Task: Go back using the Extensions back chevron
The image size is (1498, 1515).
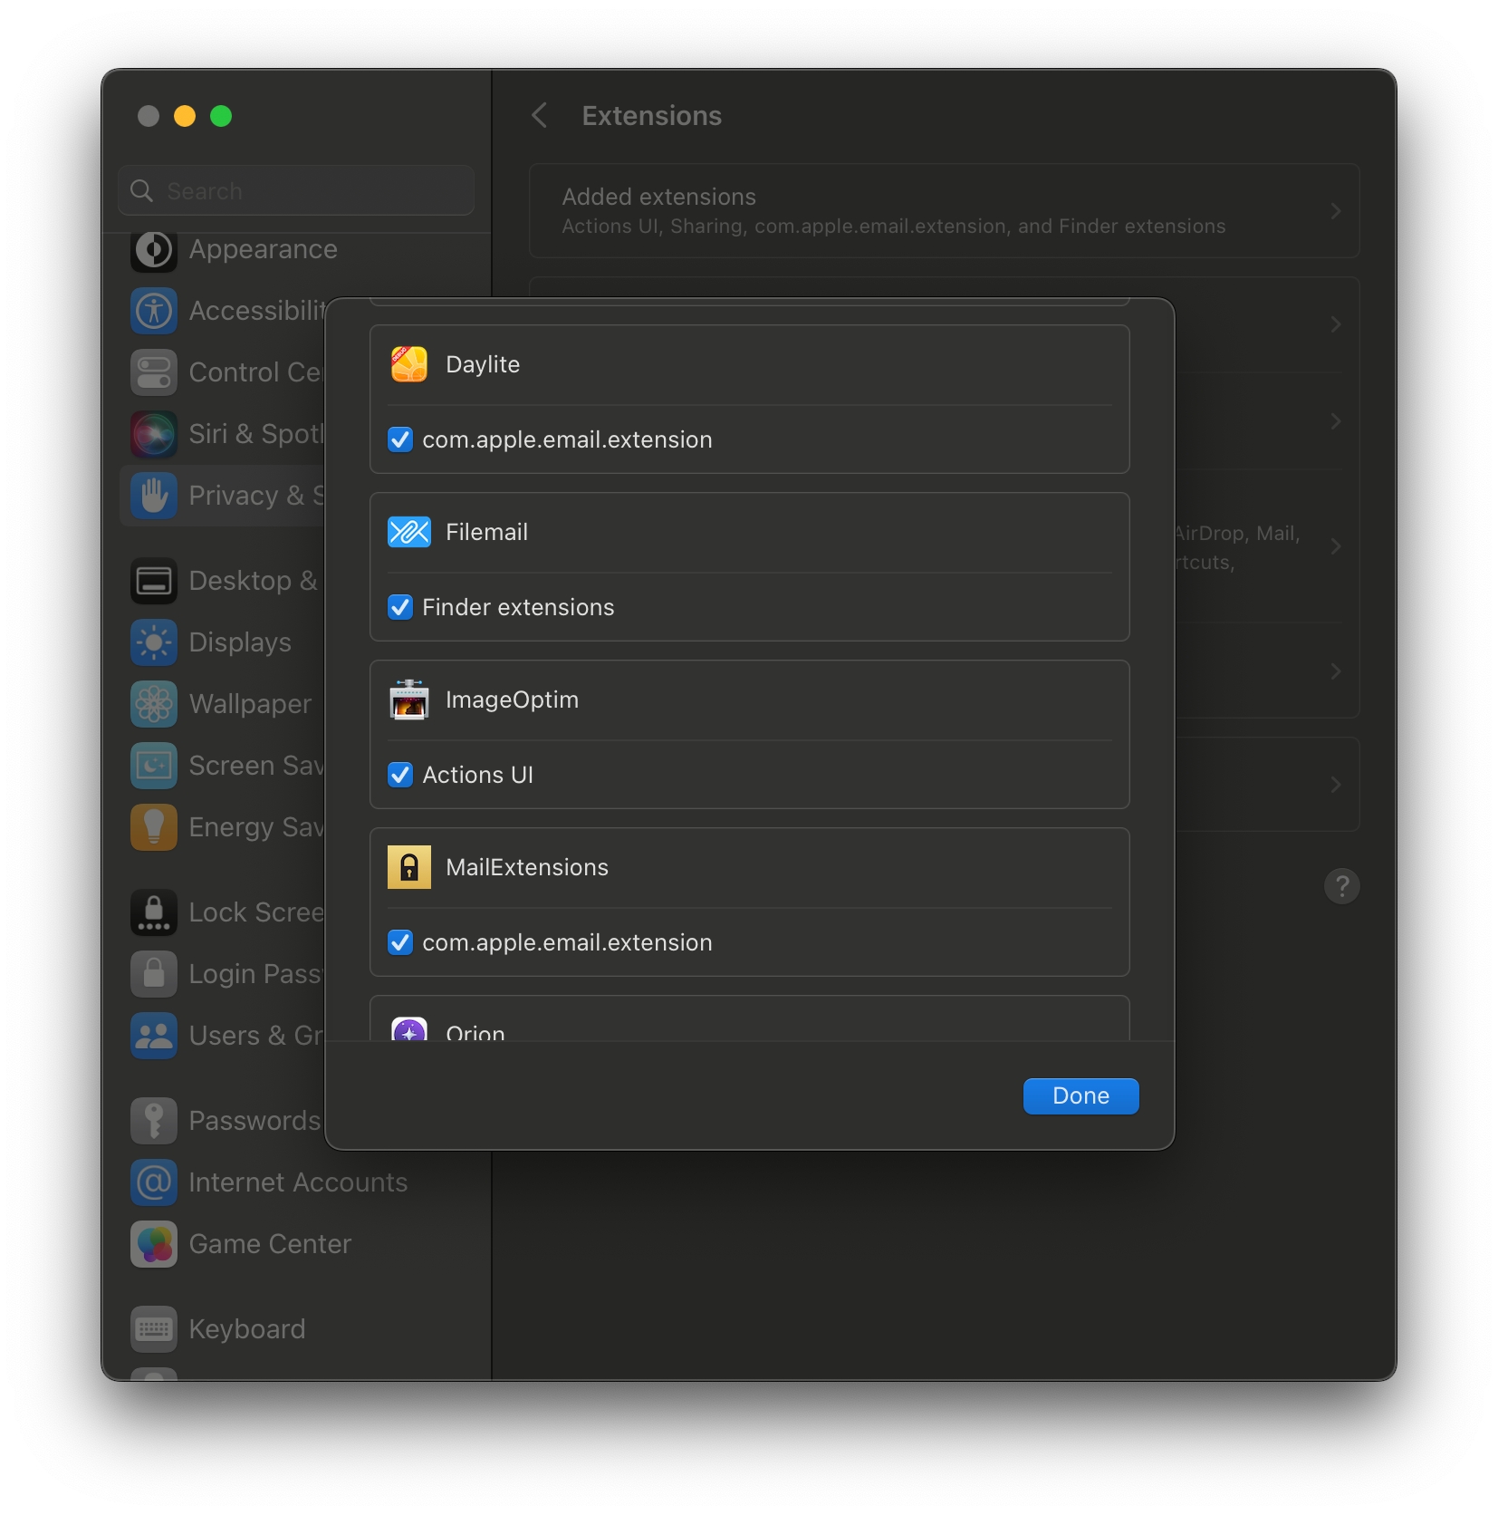Action: tap(540, 116)
